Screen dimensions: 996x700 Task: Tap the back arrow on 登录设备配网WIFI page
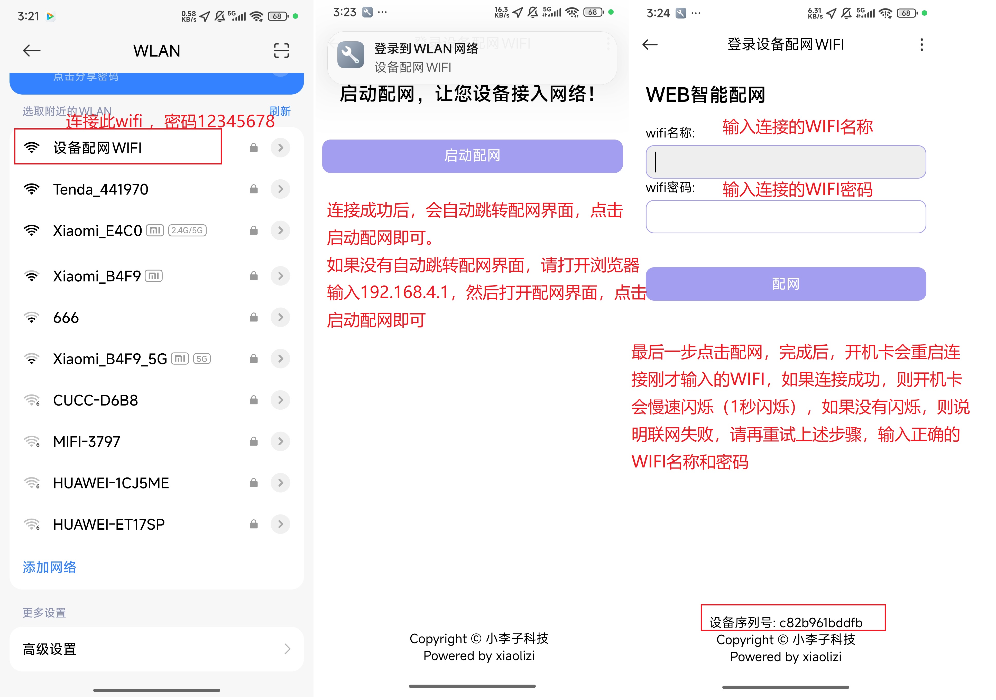point(649,45)
